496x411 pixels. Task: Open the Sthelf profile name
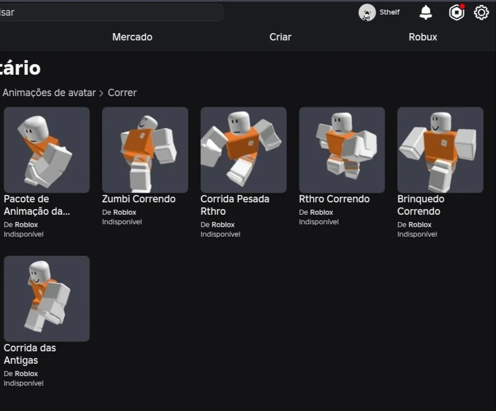[x=389, y=12]
